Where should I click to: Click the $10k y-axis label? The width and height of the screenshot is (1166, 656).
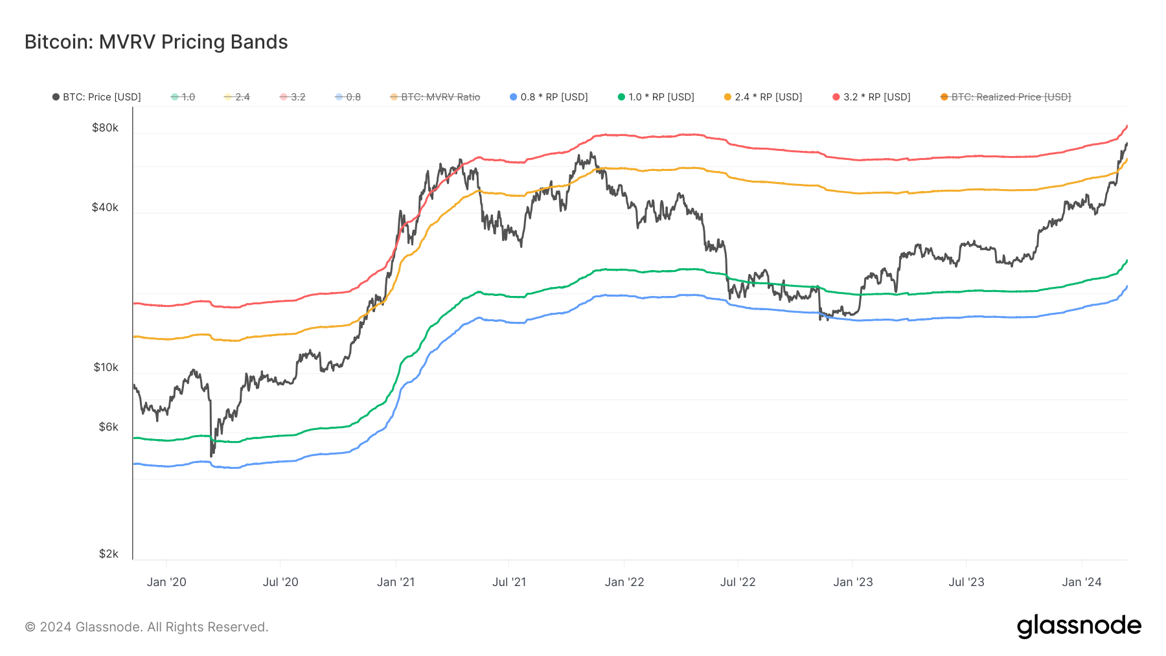coord(106,367)
